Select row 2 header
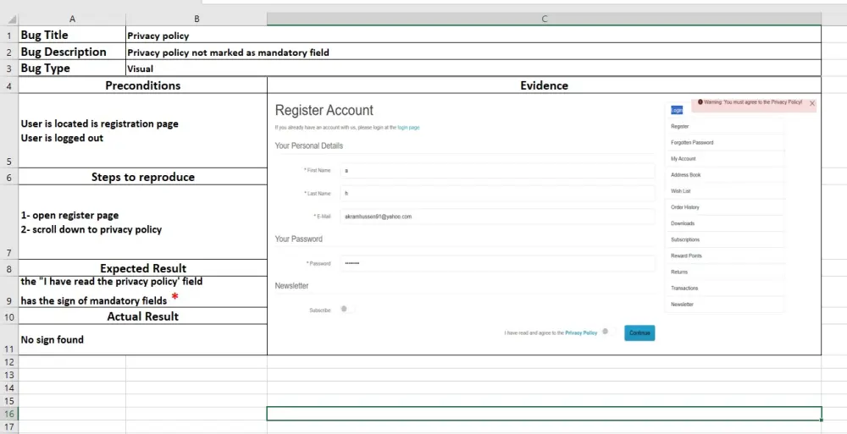Image resolution: width=847 pixels, height=434 pixels. click(9, 52)
